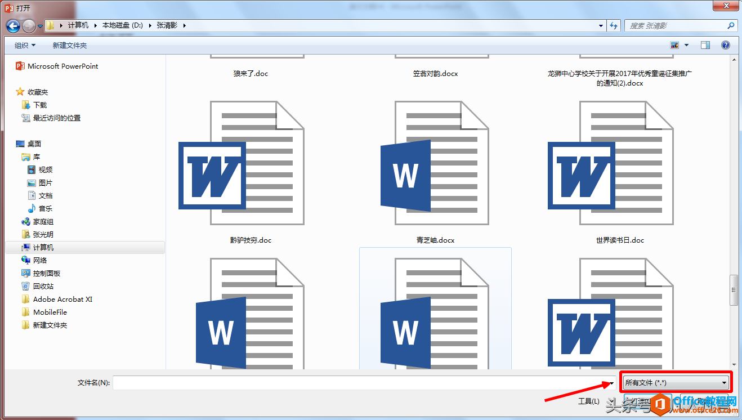Viewport: 742px width, 420px height.
Task: Select the file name 笠翁对韵.docx
Action: click(435, 73)
